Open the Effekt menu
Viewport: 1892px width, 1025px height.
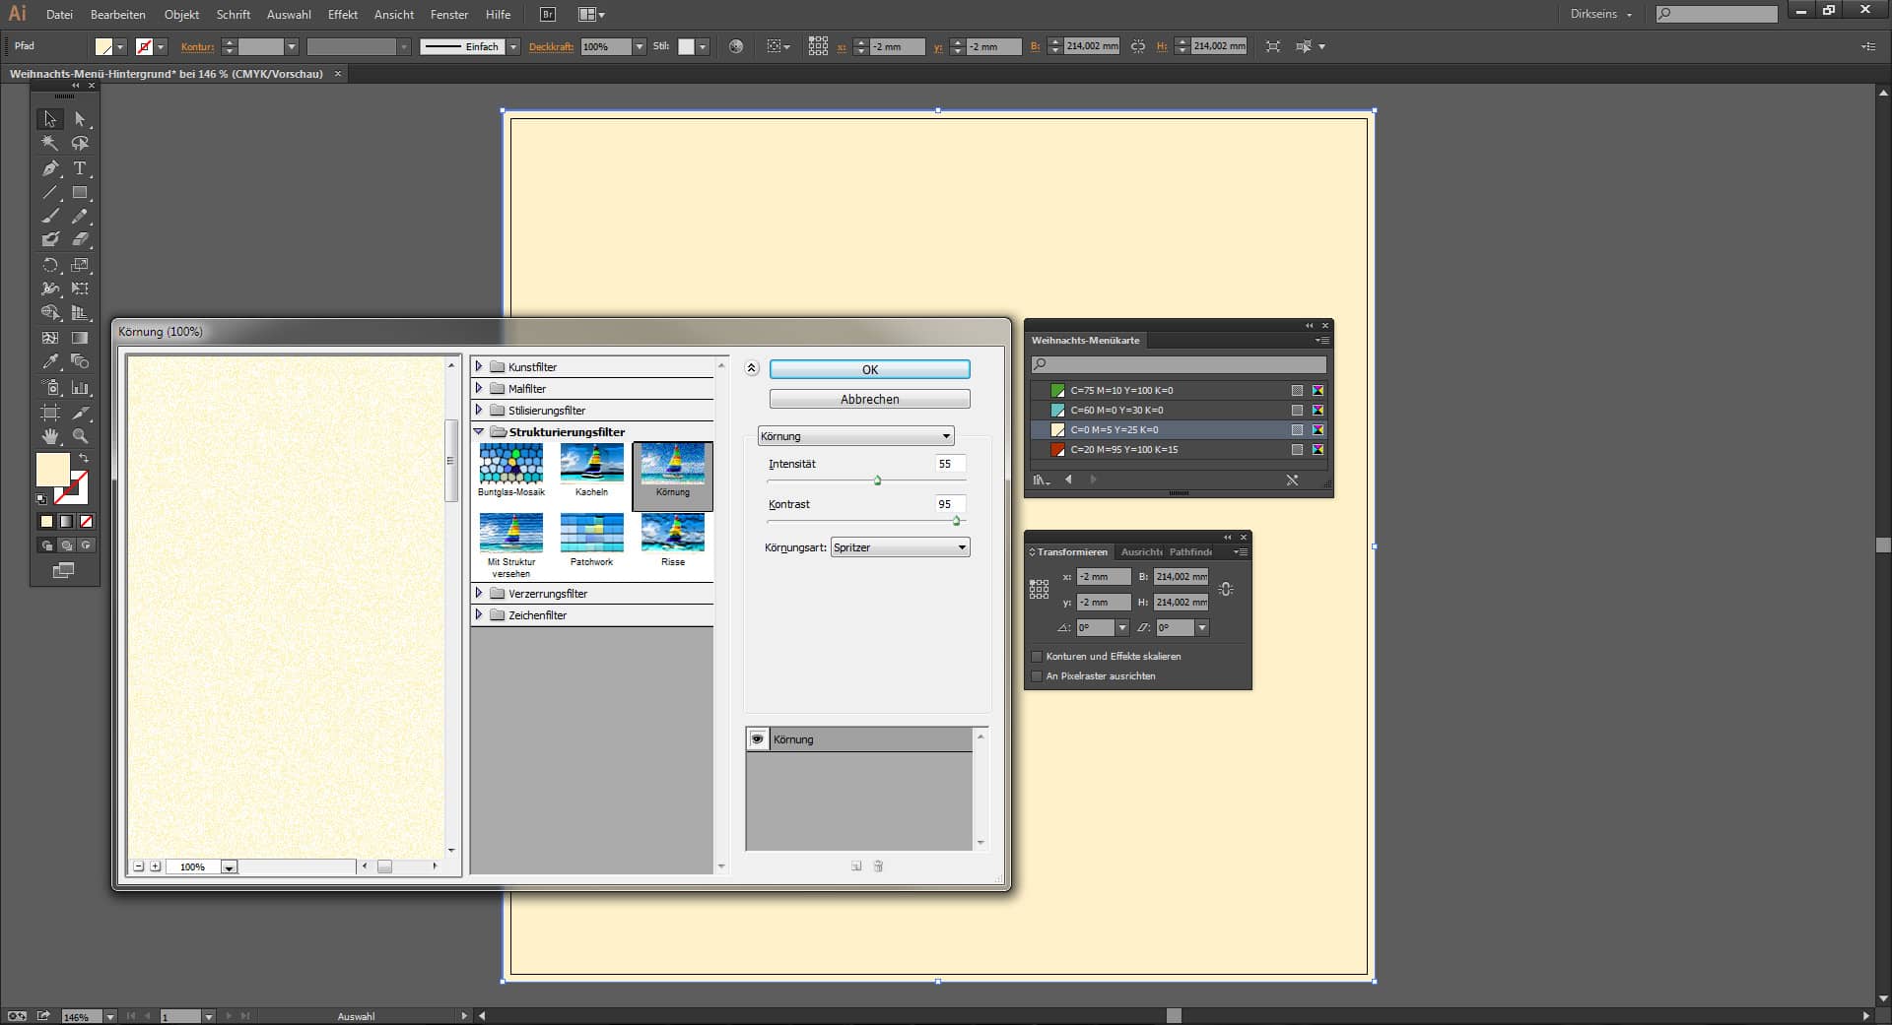click(342, 15)
